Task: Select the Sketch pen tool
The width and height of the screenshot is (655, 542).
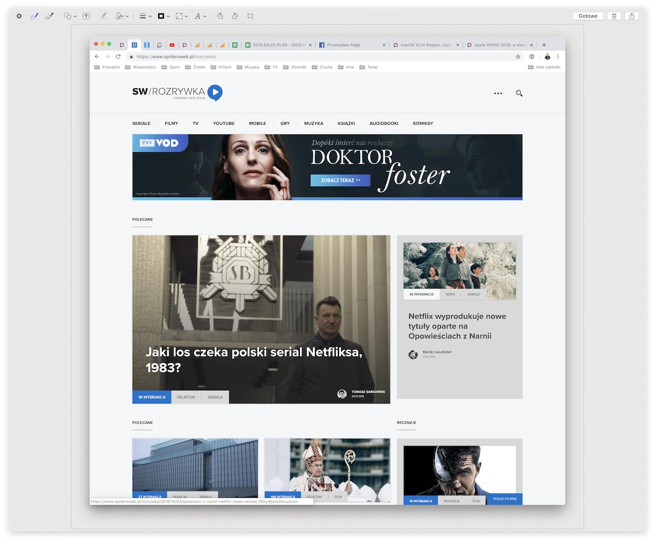Action: point(34,16)
